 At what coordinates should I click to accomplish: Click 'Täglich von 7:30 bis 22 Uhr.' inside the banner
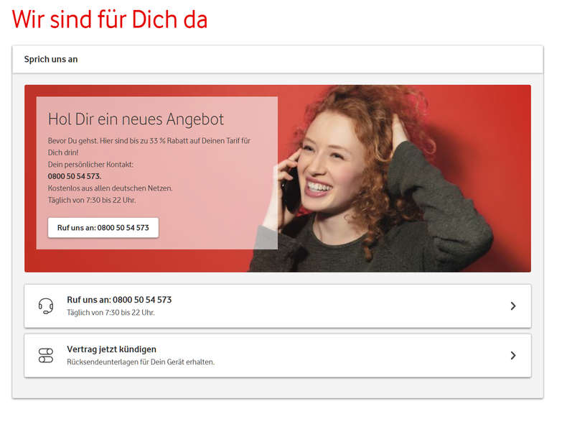click(x=92, y=201)
